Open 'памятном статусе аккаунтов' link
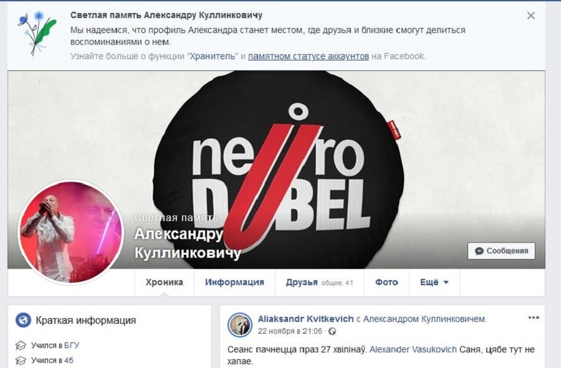 pyautogui.click(x=308, y=57)
